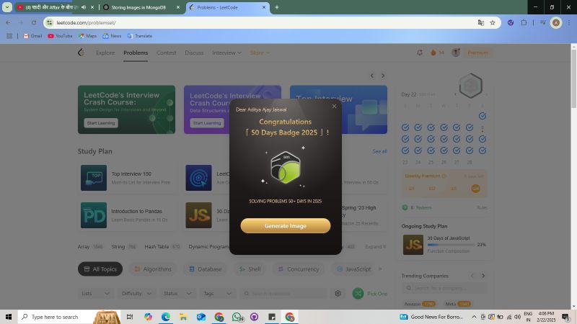This screenshot has height=324, width=577.
Task: Open the Gmail bookmark
Action: [x=32, y=35]
